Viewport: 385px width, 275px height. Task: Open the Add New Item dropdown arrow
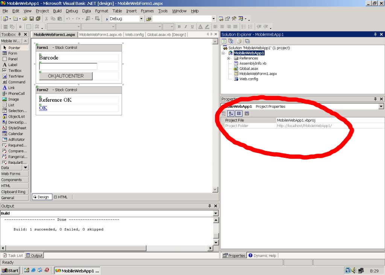point(20,19)
